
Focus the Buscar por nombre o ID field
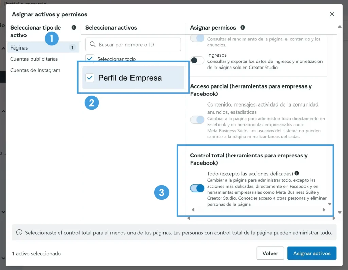click(133, 44)
